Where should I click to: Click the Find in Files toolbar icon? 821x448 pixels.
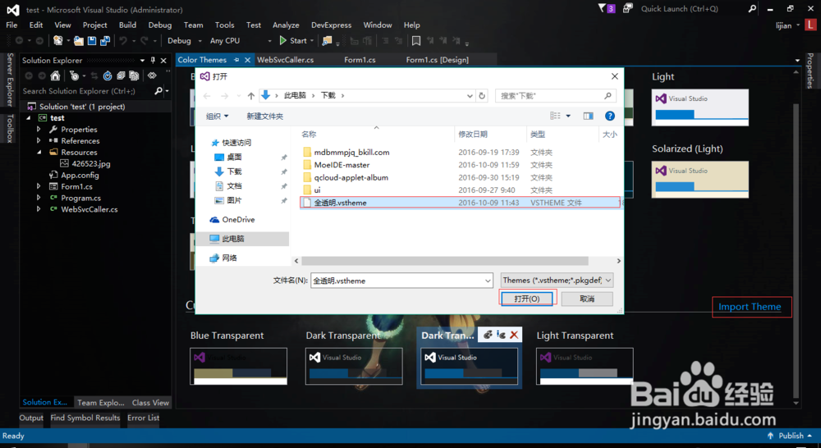(327, 40)
